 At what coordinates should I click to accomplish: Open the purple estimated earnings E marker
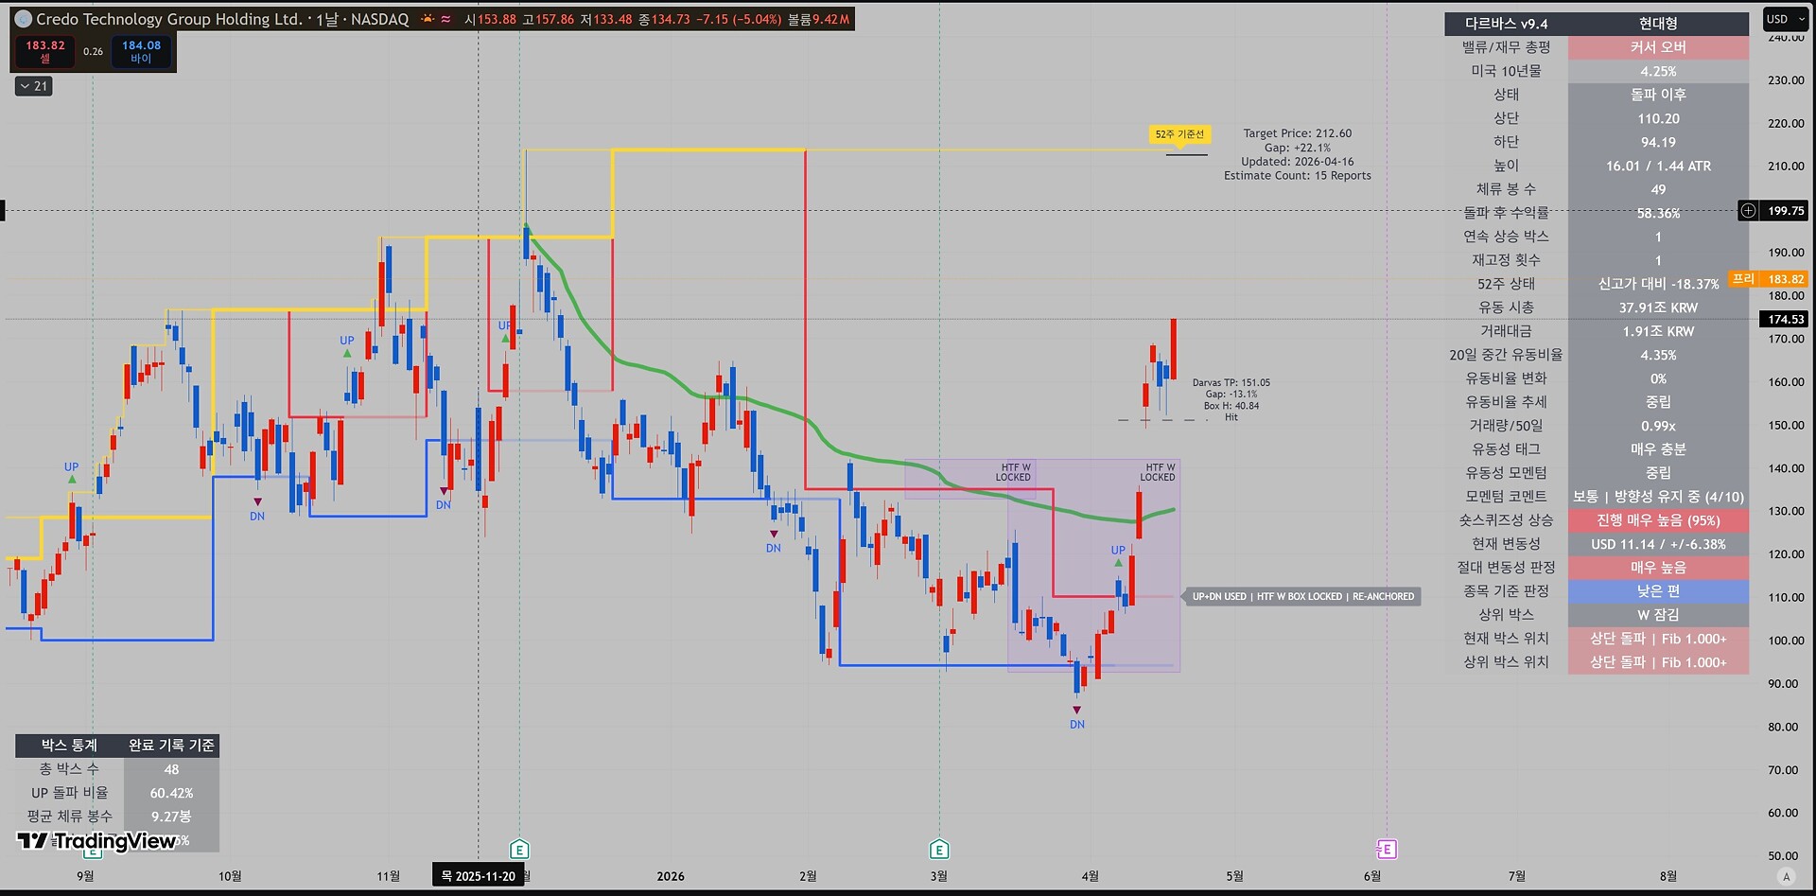[x=1386, y=850]
